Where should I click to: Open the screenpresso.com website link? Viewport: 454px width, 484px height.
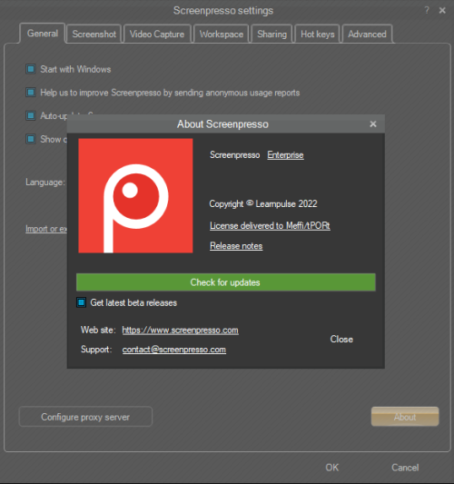click(181, 330)
